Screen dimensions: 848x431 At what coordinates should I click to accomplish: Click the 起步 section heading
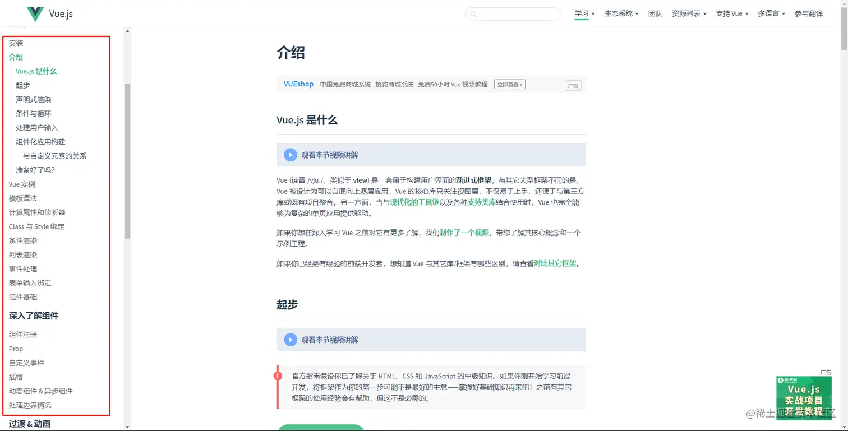pos(287,305)
